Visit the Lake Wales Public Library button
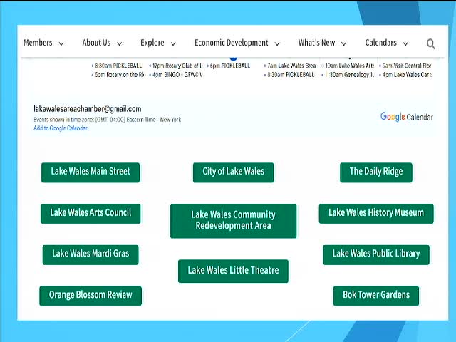This screenshot has height=342, width=456. pos(376,255)
